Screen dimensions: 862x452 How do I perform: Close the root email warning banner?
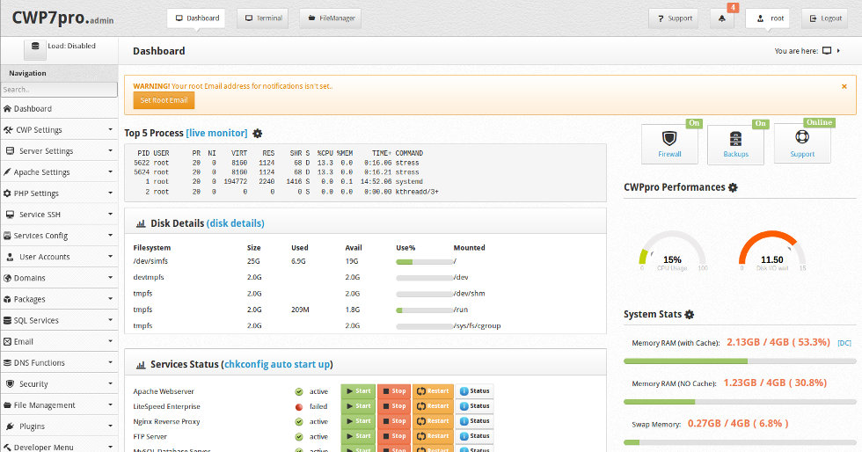coord(844,86)
